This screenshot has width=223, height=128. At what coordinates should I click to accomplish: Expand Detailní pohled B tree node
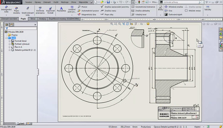10,50
